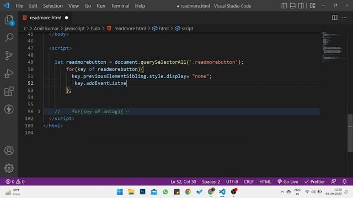Open Sticky Notes from taskbar
This screenshot has height=198, width=353.
pos(176,192)
